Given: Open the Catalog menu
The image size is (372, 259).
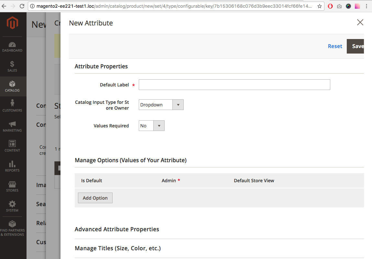Looking at the screenshot, I should (12, 86).
